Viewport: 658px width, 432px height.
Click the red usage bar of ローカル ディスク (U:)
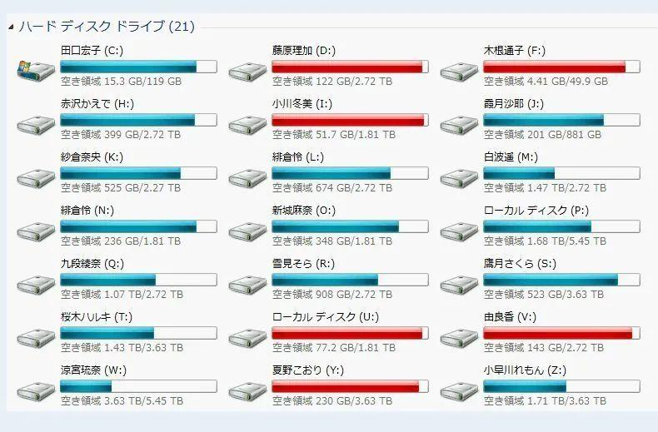pos(350,333)
